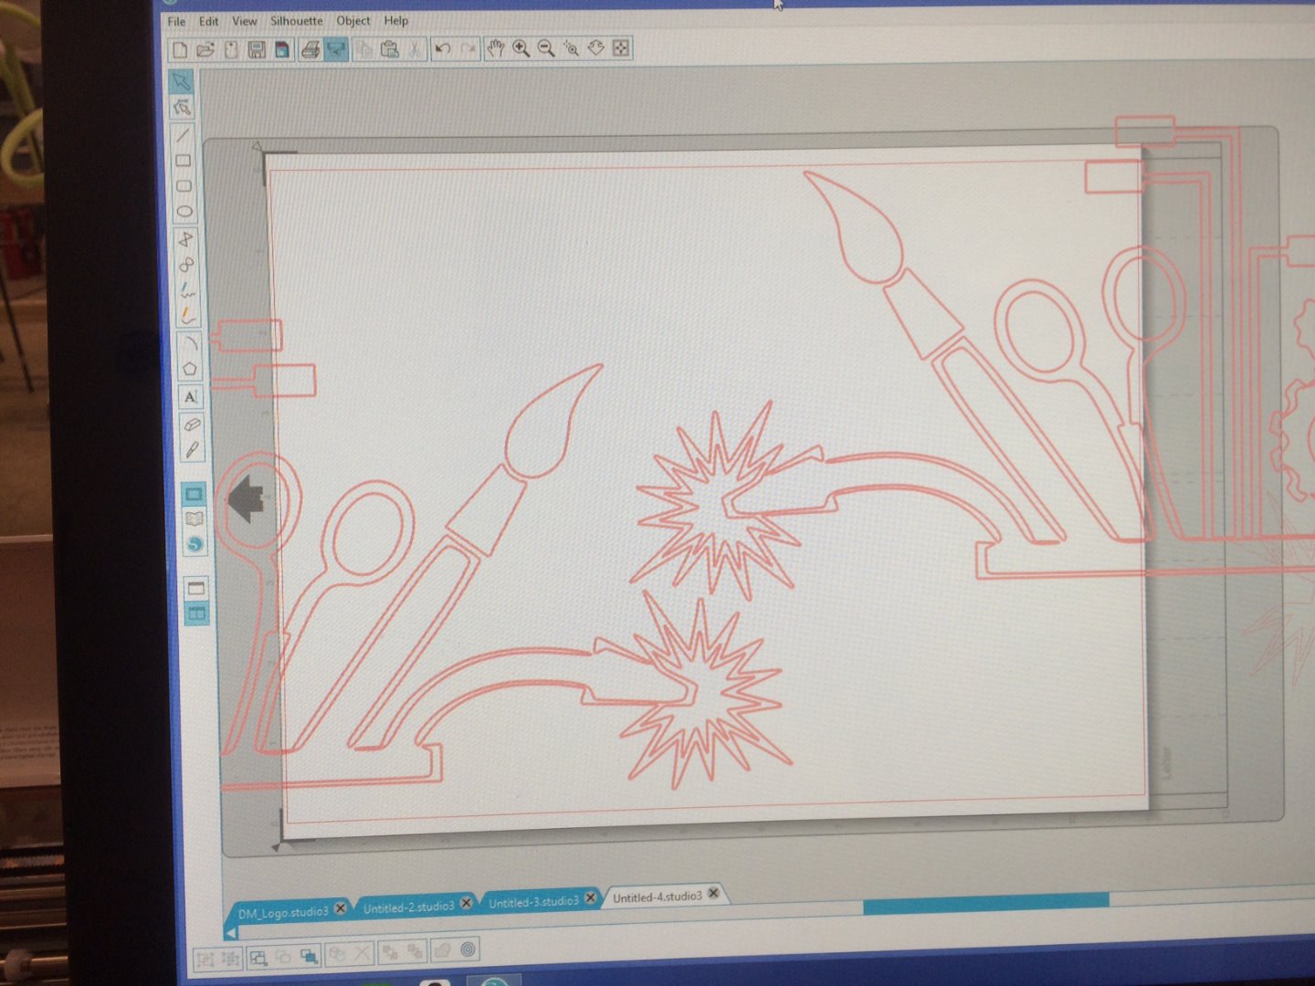Click the Group icon in bottom toolbar
The height and width of the screenshot is (986, 1315).
[x=205, y=959]
